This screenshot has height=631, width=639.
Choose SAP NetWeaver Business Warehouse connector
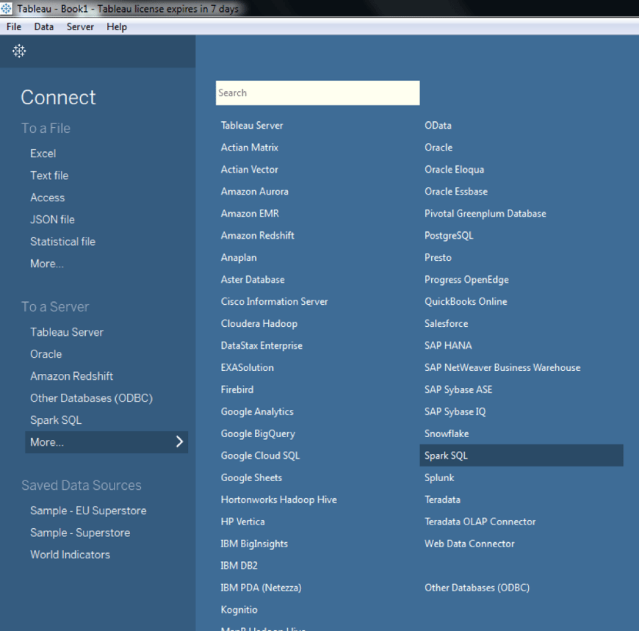pyautogui.click(x=502, y=368)
